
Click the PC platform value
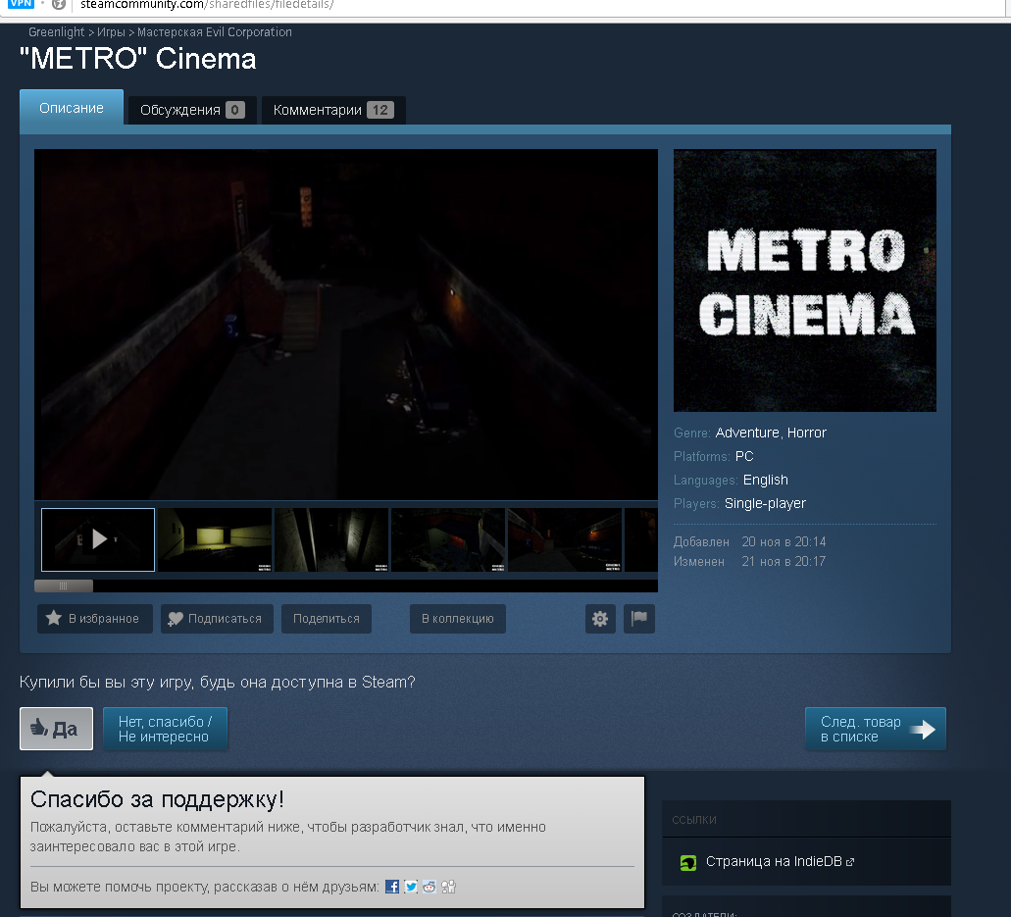click(744, 457)
